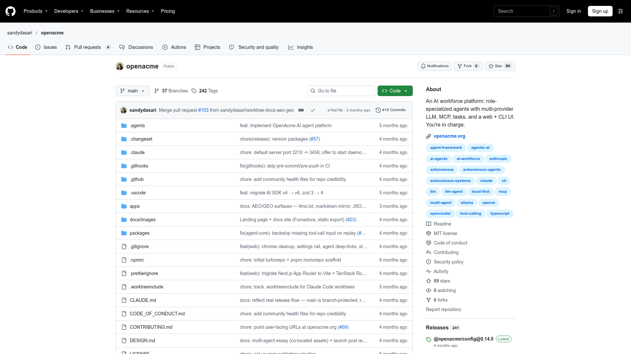Fork the openacme repository

(x=468, y=66)
